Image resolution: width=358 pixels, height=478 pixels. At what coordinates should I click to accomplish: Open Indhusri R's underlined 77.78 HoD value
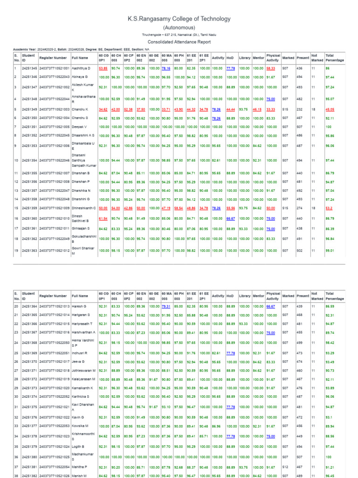point(231,353)
